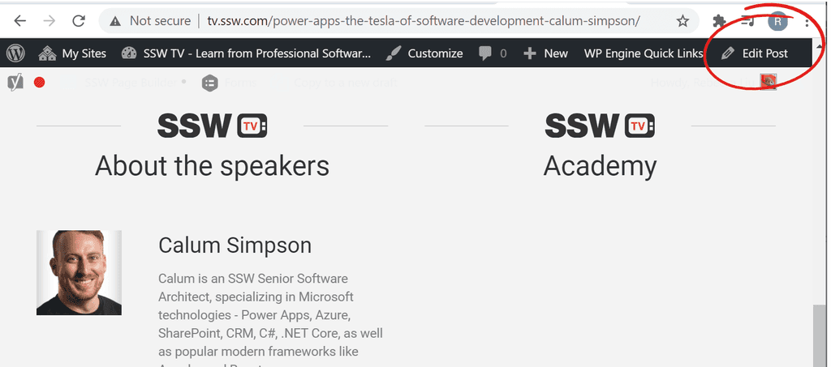Open Chrome's three-dot menu
Screen dimensions: 831x367
click(807, 21)
